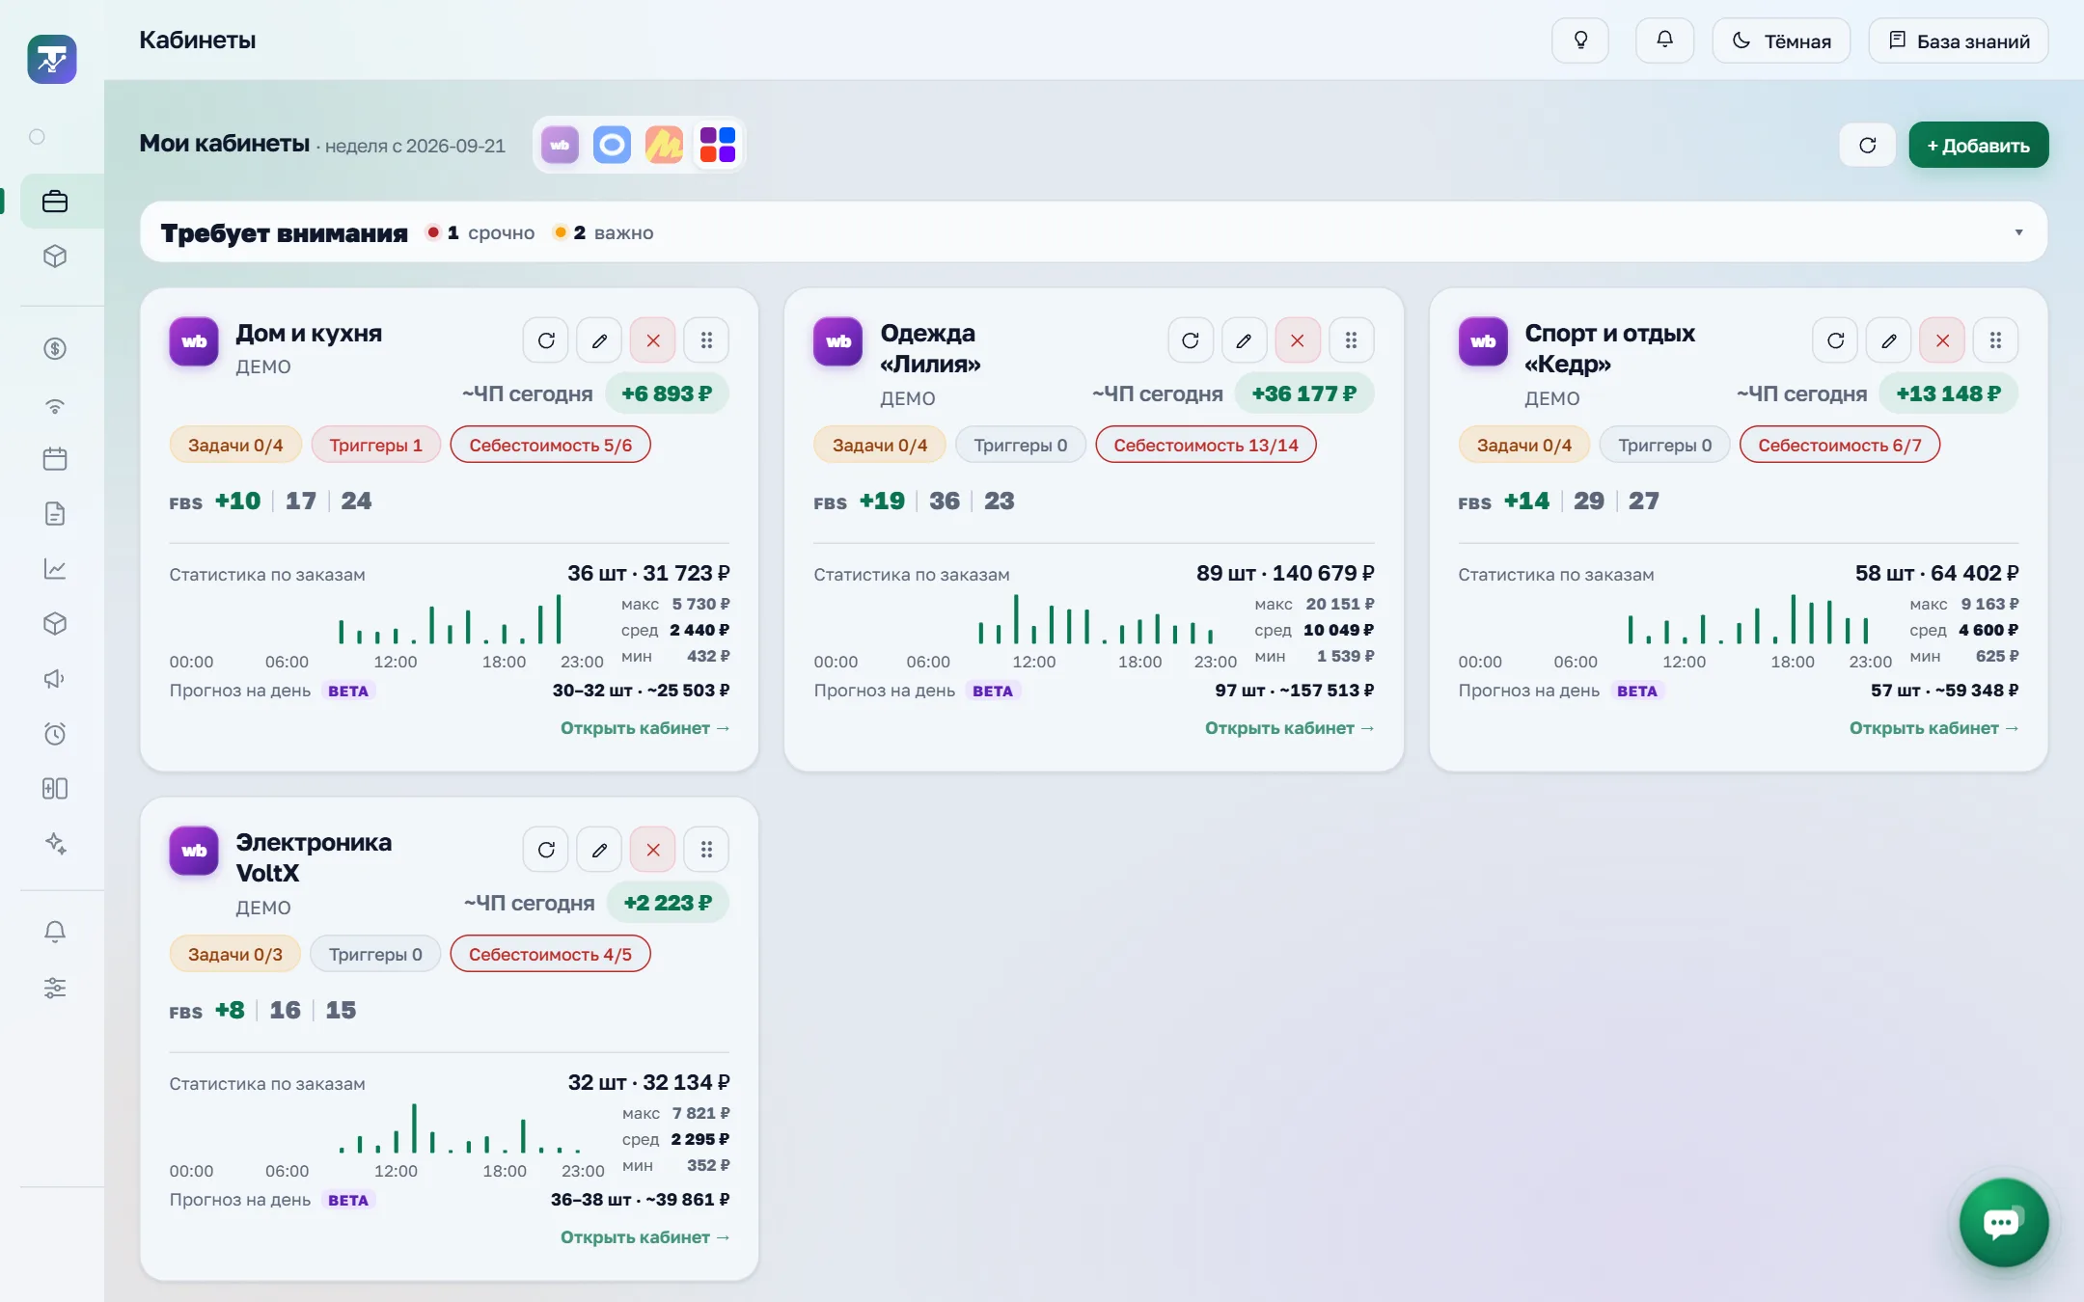The image size is (2084, 1302).
Task: Refresh all cabinets next to Добавить
Action: coord(1868,145)
